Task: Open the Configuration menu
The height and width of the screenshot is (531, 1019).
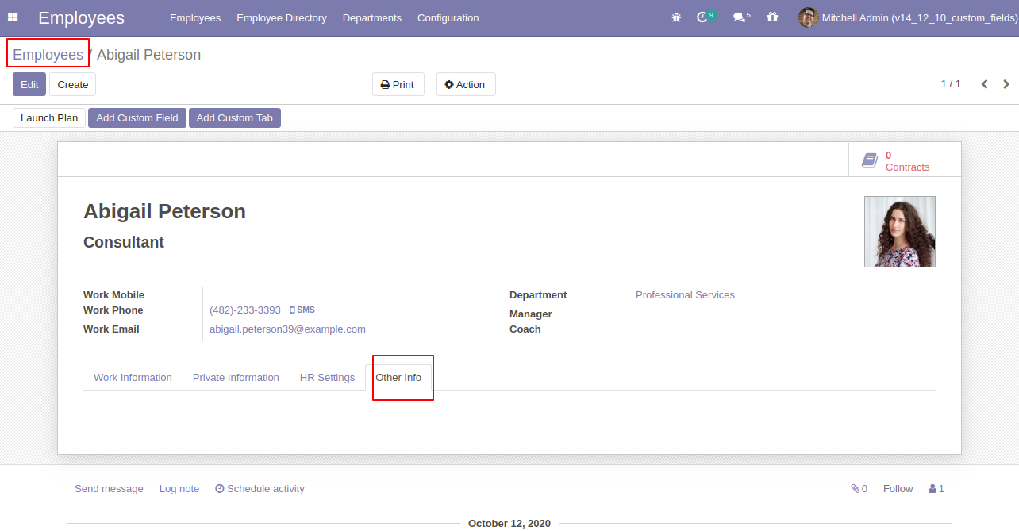Action: tap(448, 17)
